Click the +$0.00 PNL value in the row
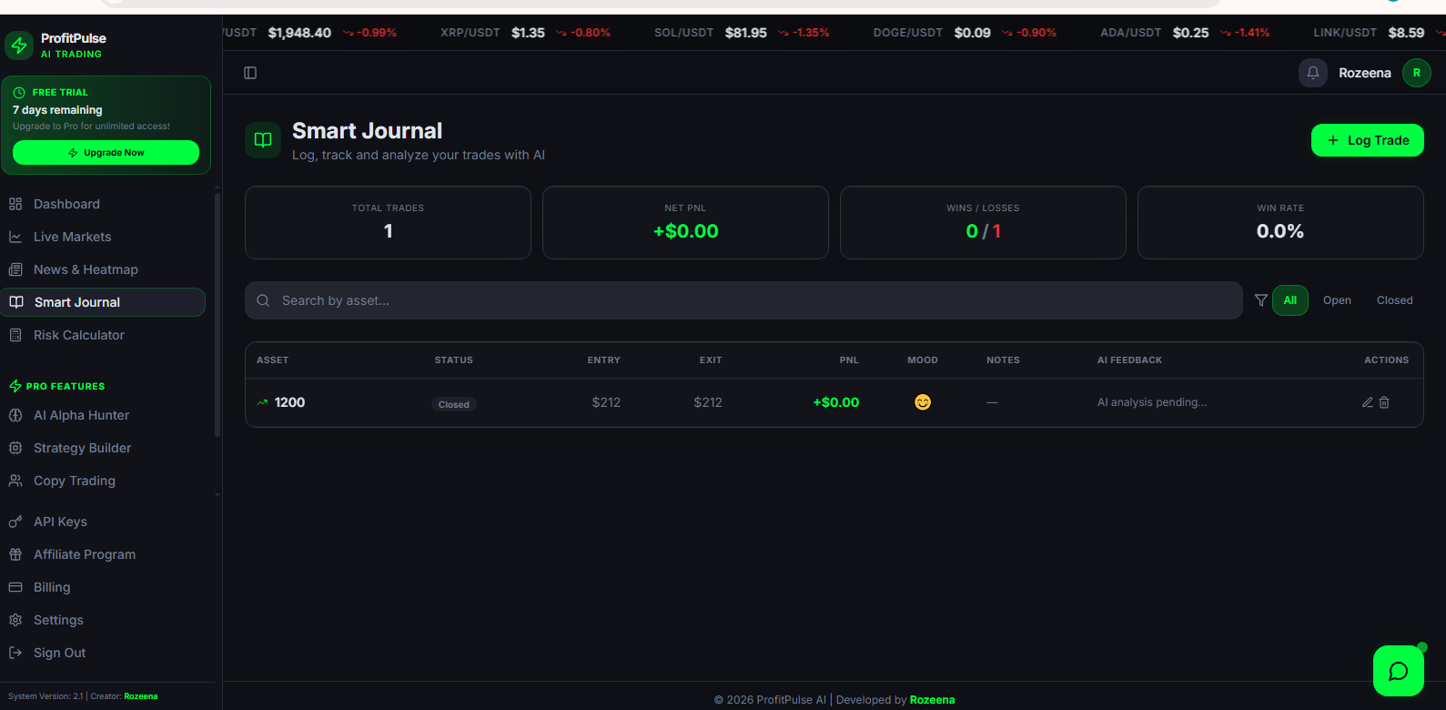1446x710 pixels. (835, 402)
